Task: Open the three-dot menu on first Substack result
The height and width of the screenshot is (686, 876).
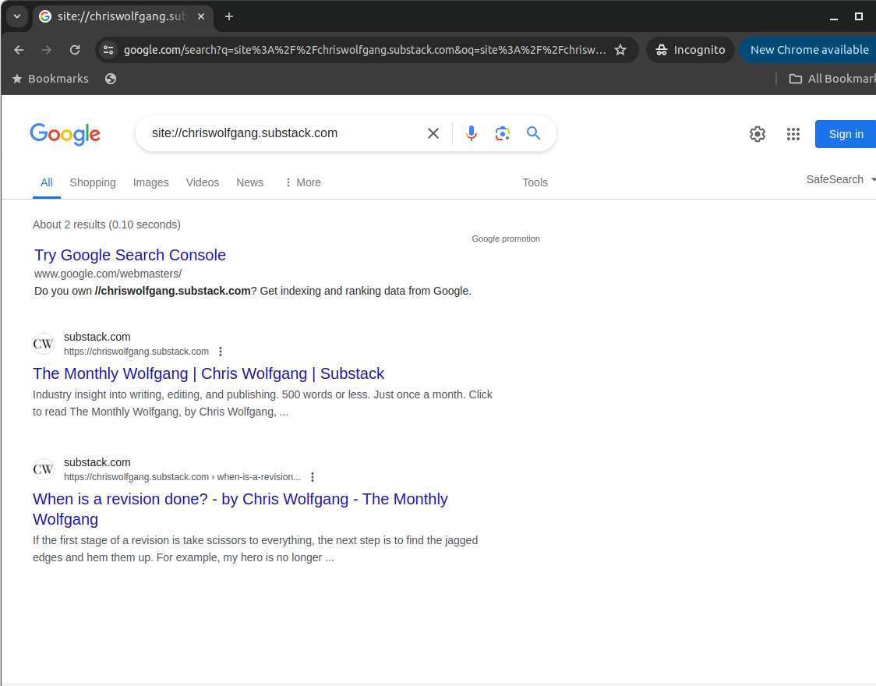Action: coord(221,351)
